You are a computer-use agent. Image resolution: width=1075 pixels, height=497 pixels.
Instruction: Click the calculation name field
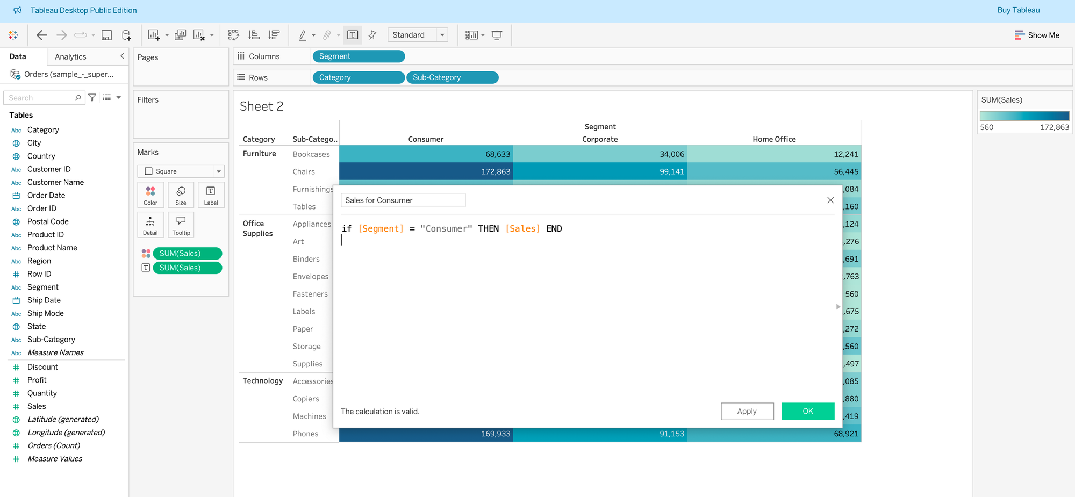click(403, 200)
